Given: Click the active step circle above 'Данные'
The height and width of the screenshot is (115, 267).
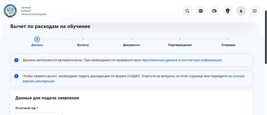Looking at the screenshot, I should pyautogui.click(x=37, y=39).
